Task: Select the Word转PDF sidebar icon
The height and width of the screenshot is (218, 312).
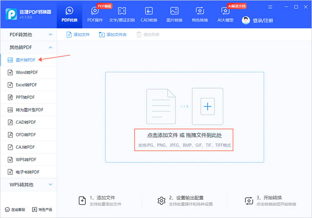Action: coord(10,73)
